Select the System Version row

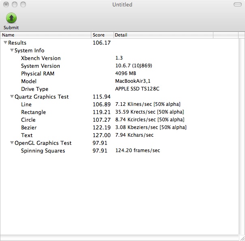tap(119, 66)
